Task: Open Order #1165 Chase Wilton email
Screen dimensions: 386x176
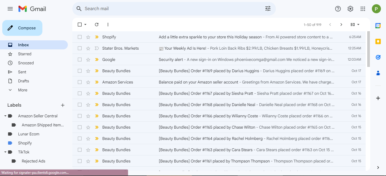Action: coord(219,127)
